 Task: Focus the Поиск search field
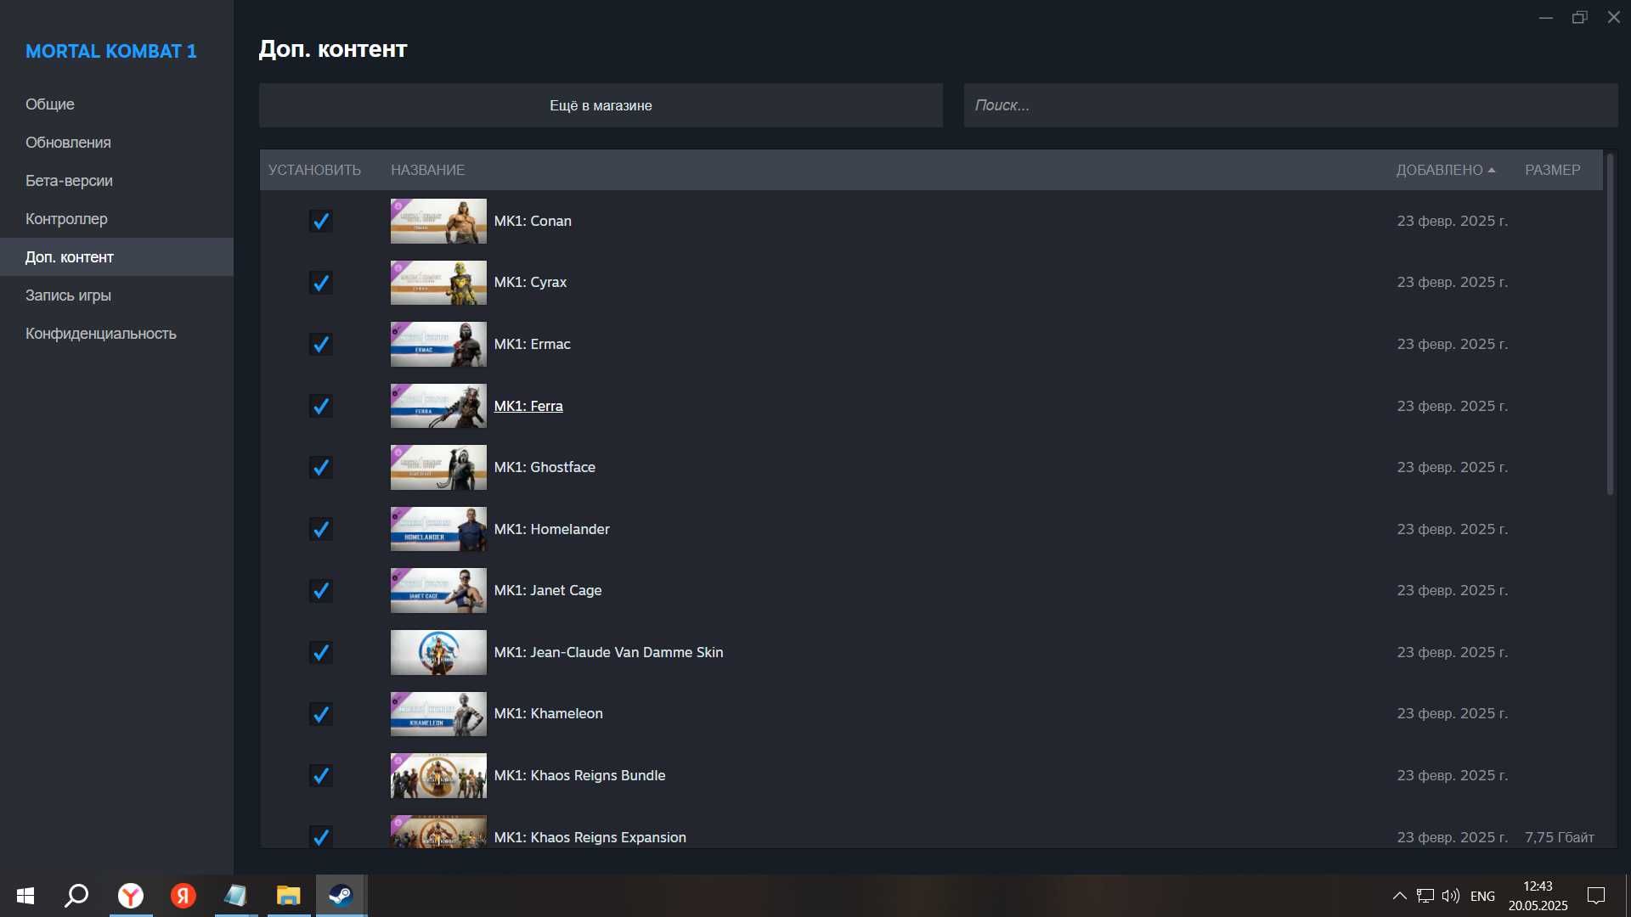(x=1290, y=105)
